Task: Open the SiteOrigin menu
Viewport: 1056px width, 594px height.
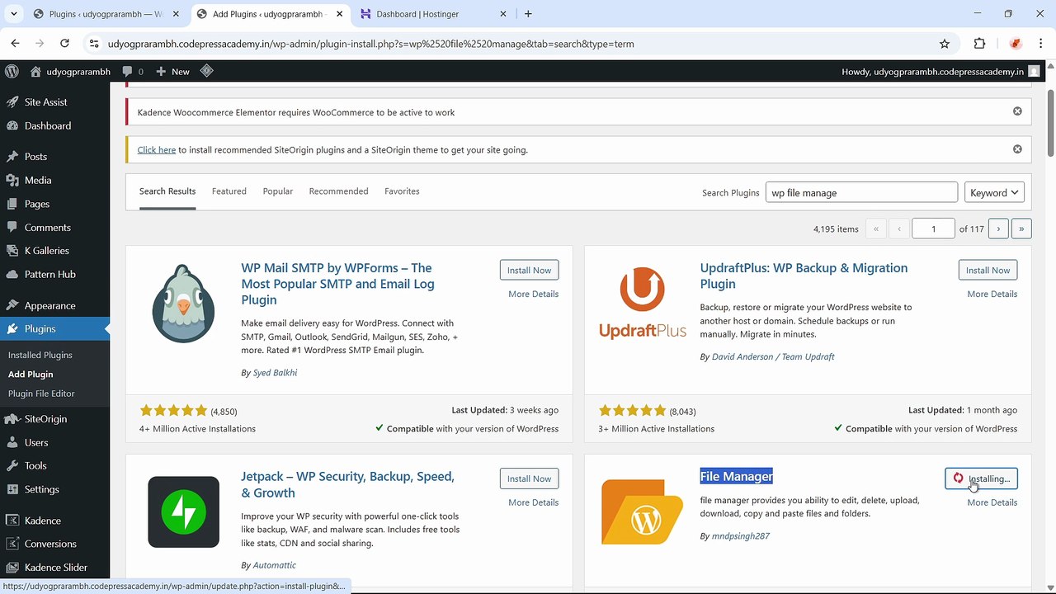Action: (46, 419)
